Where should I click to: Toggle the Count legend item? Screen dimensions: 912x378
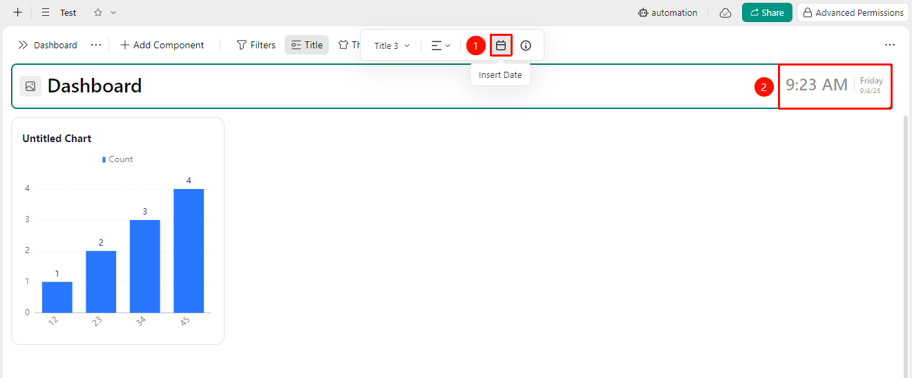tap(117, 159)
